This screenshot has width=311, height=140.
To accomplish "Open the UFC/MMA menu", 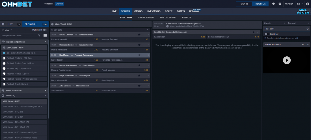I will [x=194, y=11].
